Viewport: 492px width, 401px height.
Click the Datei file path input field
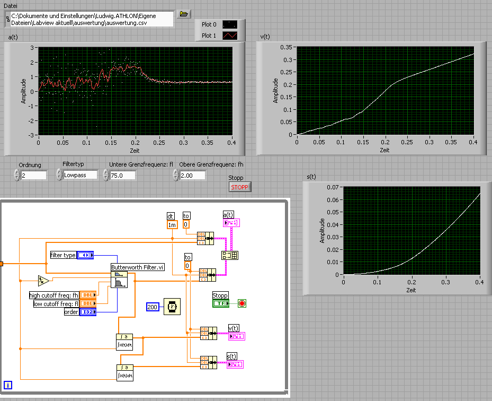(x=92, y=19)
